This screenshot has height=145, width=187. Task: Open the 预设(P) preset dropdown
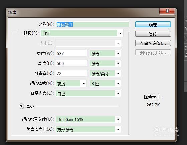(82, 33)
